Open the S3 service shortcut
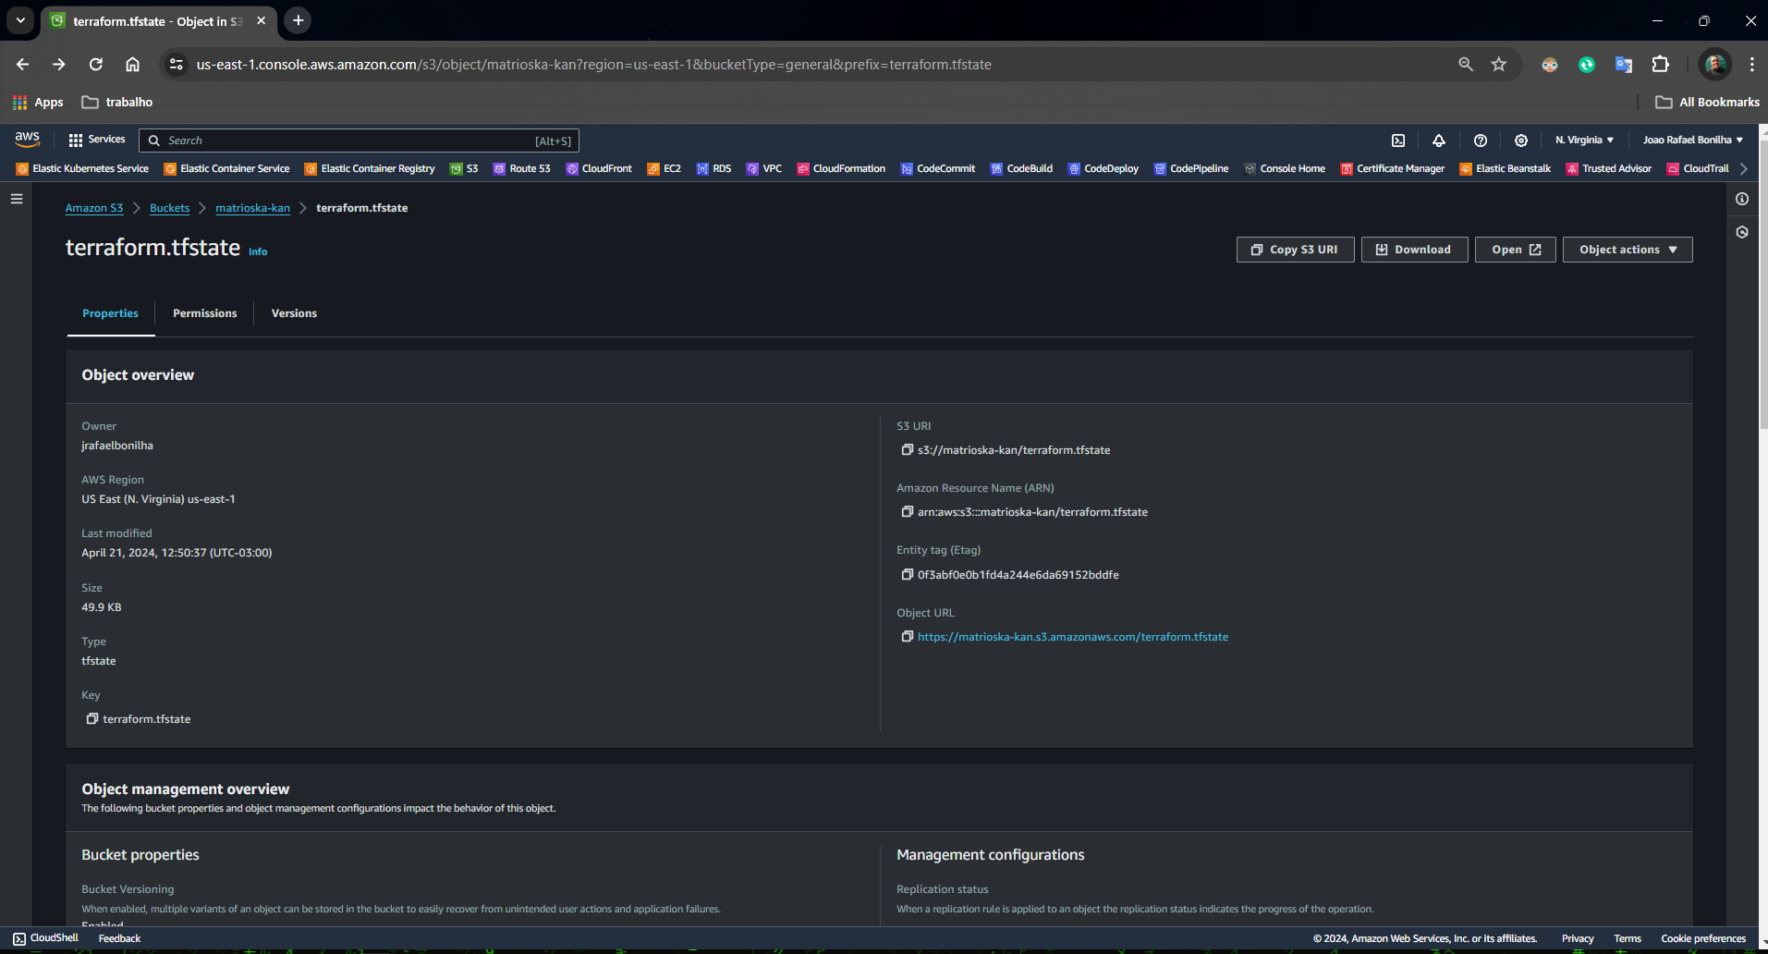Viewport: 1768px width, 954px height. point(464,169)
